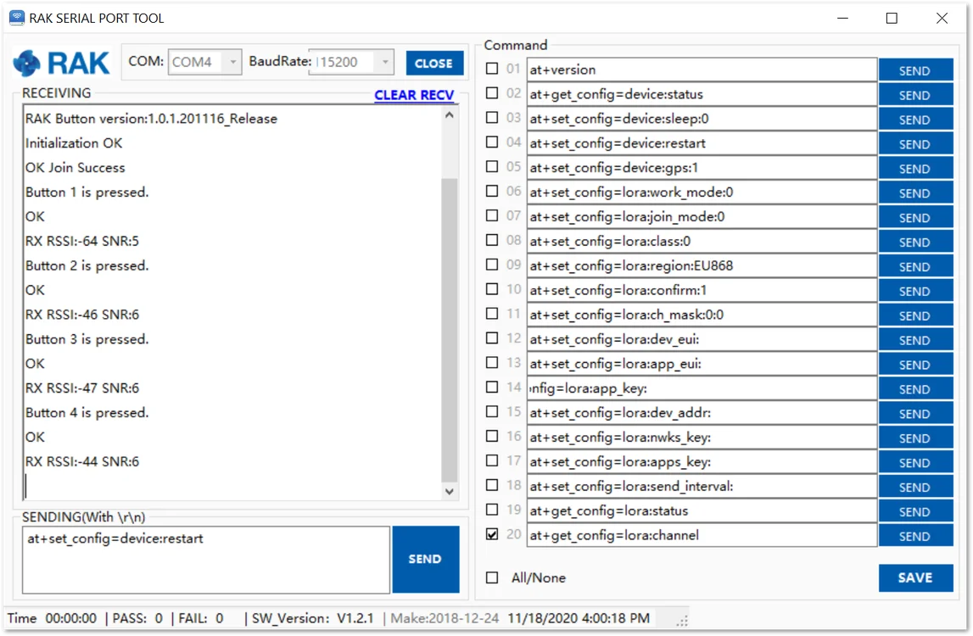This screenshot has height=636, width=973.
Task: Send the lora:join_mode:0 command
Action: tap(915, 217)
